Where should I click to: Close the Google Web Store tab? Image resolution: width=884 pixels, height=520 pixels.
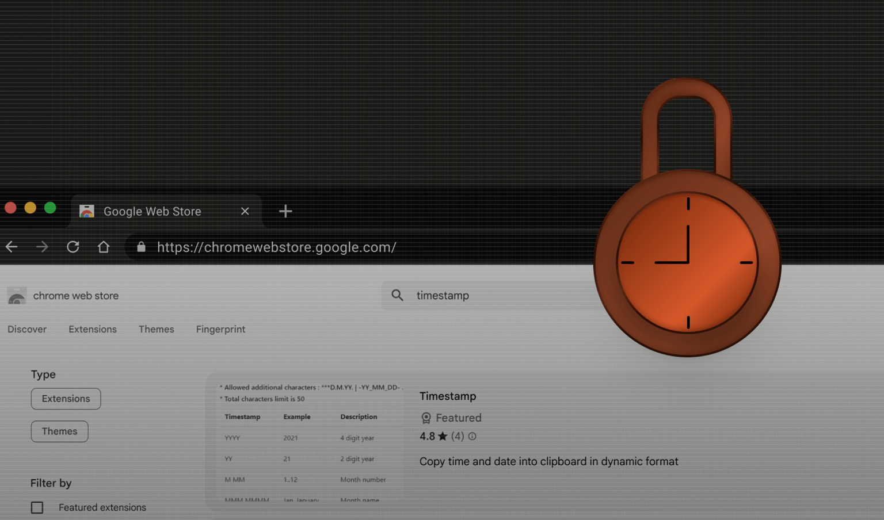pos(245,211)
